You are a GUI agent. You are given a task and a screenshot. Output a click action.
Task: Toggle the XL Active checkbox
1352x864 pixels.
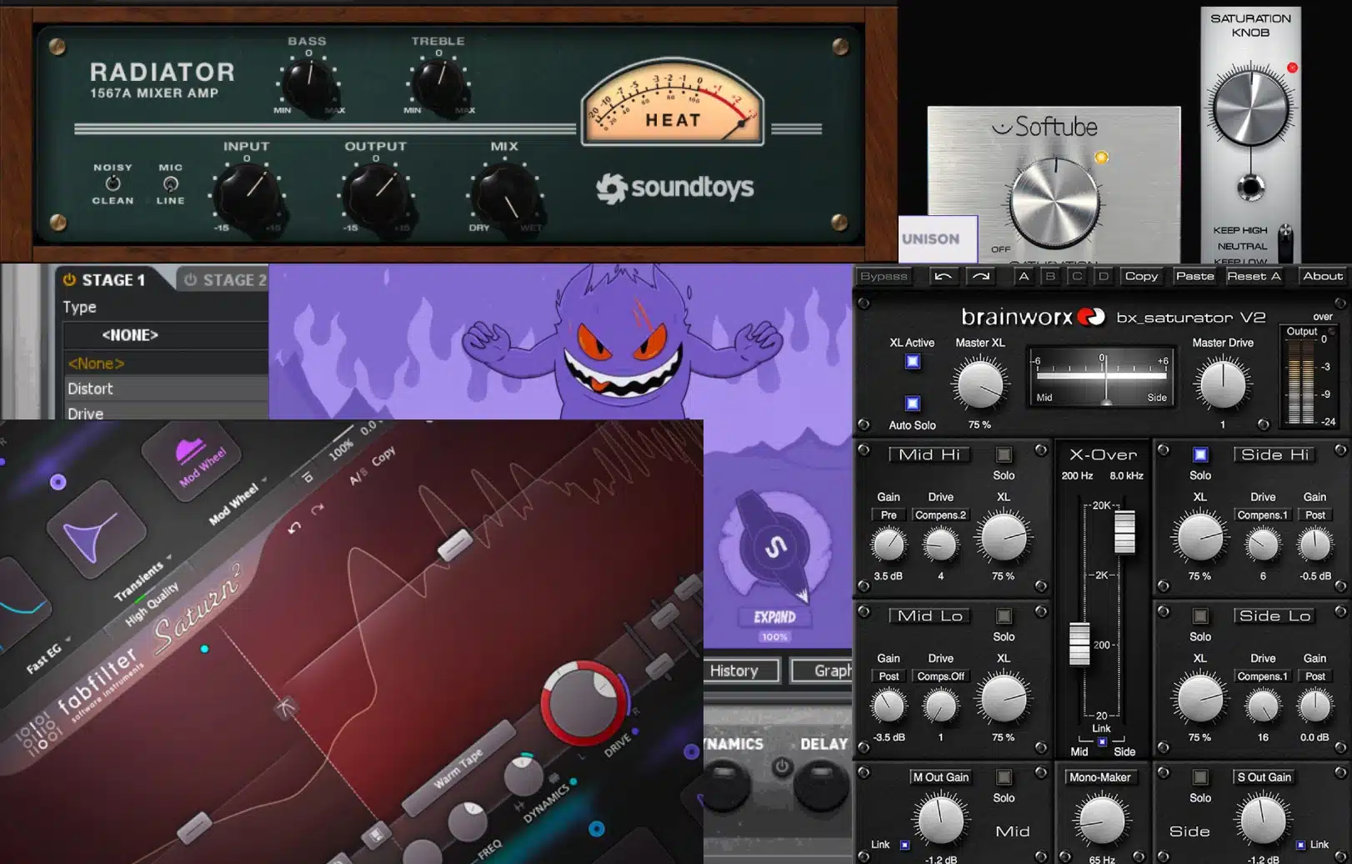913,361
